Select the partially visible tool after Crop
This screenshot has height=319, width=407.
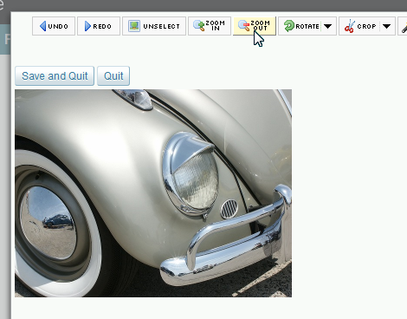(403, 26)
